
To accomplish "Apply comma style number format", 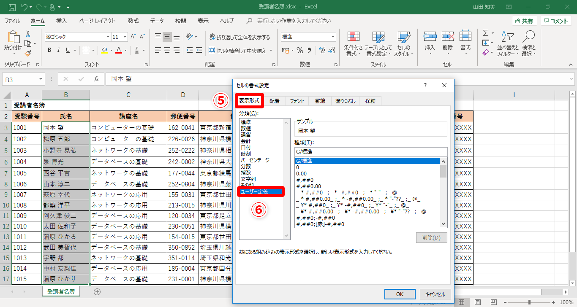I will pos(309,50).
